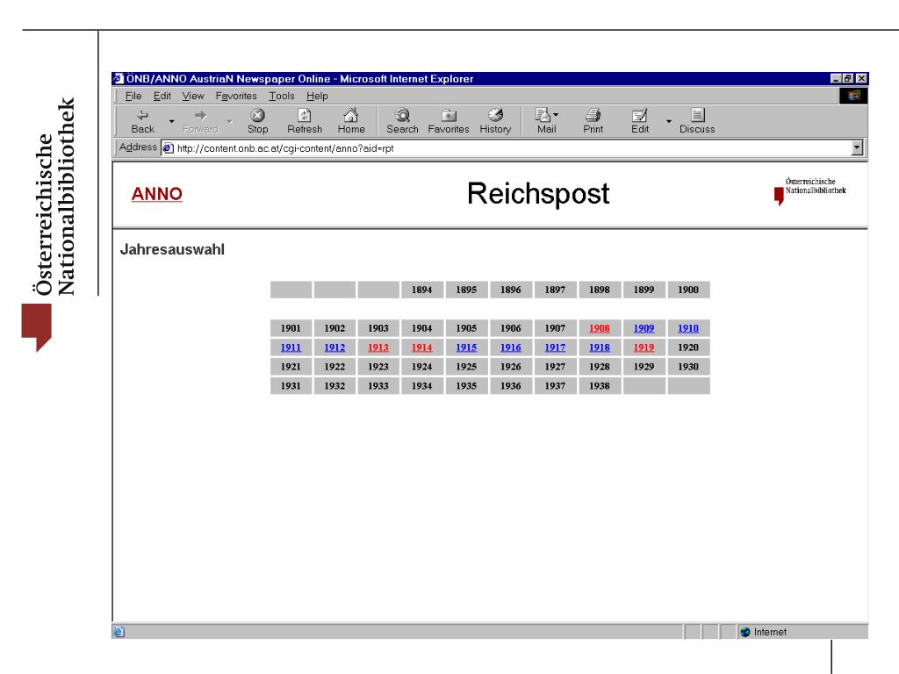Show the History toolbar icon

coord(495,121)
